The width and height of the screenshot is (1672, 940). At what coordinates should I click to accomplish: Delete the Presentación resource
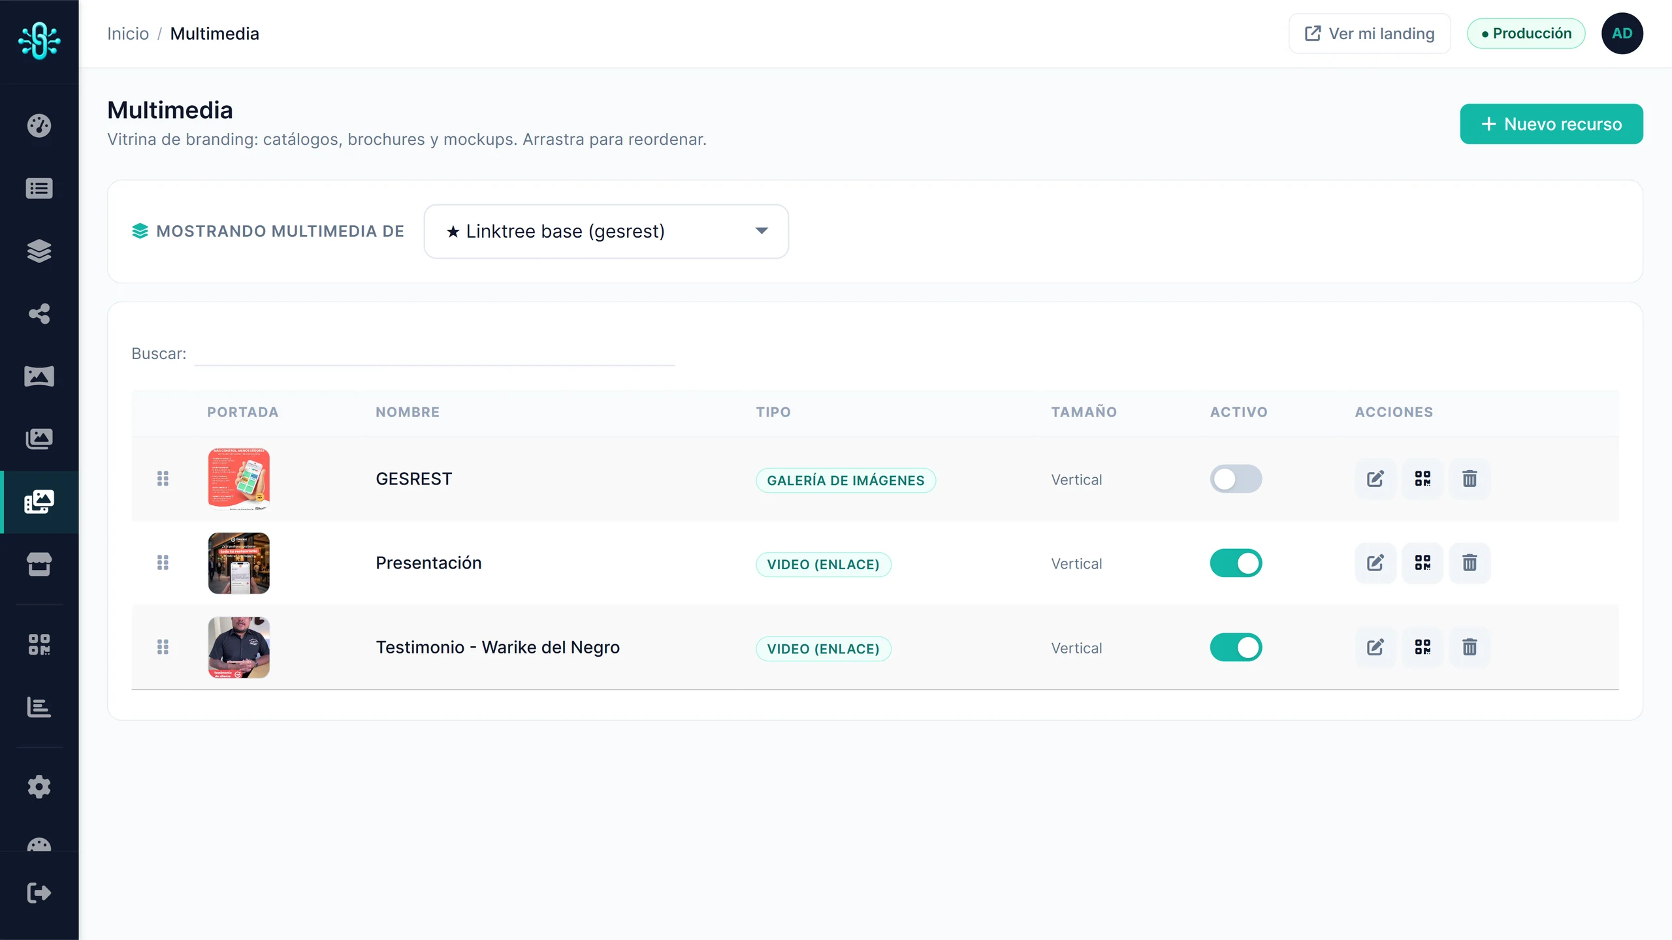tap(1470, 563)
